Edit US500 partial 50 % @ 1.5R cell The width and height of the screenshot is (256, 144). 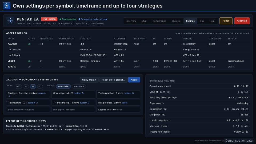pos(170,61)
